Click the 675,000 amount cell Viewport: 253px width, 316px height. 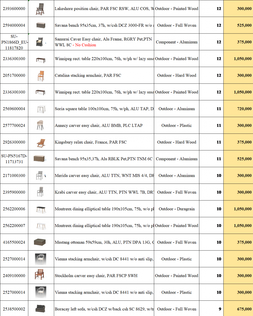(x=238, y=309)
